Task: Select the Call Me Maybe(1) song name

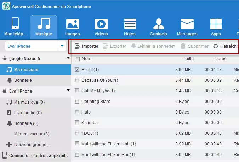Action: (x=98, y=91)
